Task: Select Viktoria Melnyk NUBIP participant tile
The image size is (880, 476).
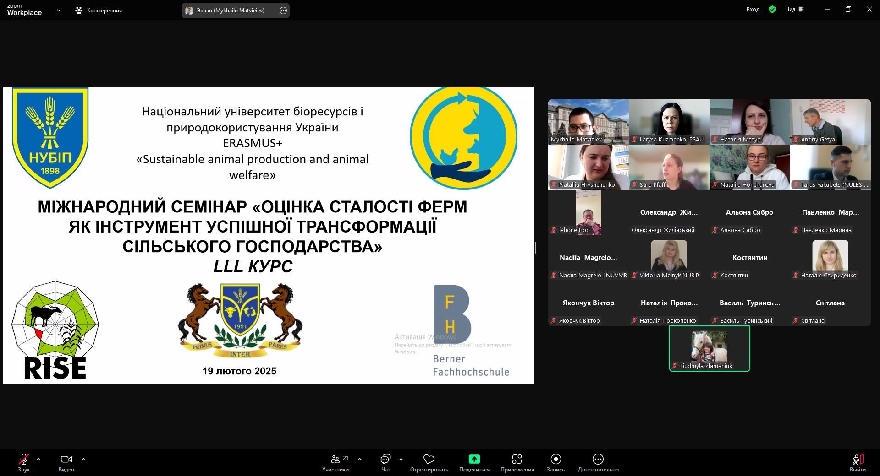Action: 669,258
